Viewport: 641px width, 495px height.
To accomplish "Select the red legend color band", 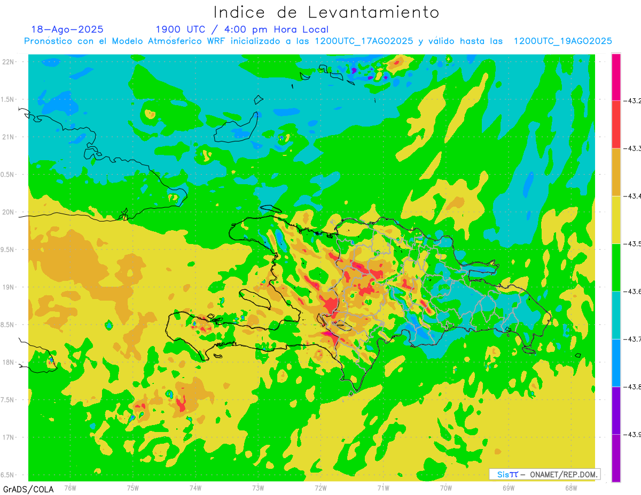I will point(616,124).
